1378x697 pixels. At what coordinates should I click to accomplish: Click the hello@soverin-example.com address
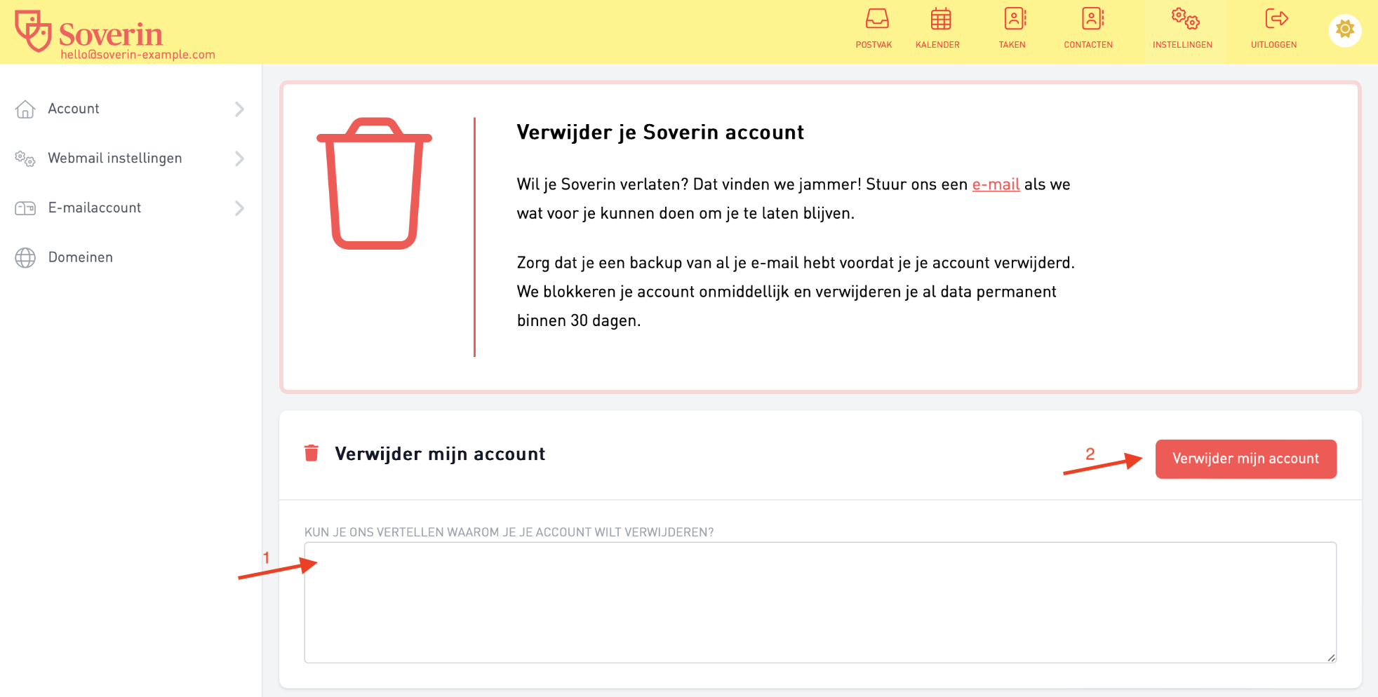tap(138, 55)
